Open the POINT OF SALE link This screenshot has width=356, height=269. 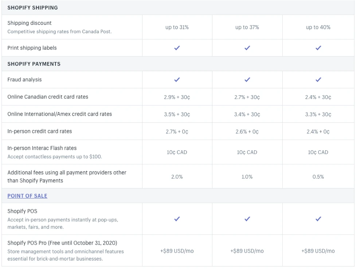(x=27, y=196)
